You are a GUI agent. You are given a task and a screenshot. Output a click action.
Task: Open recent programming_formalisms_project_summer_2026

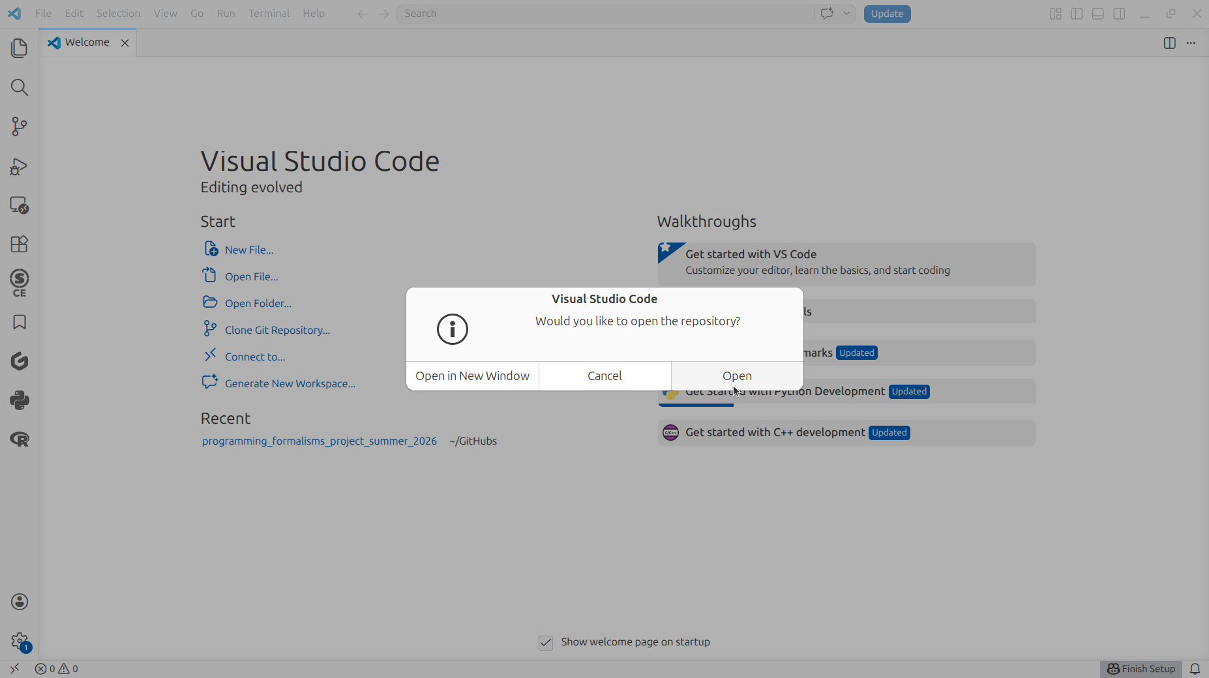point(320,441)
